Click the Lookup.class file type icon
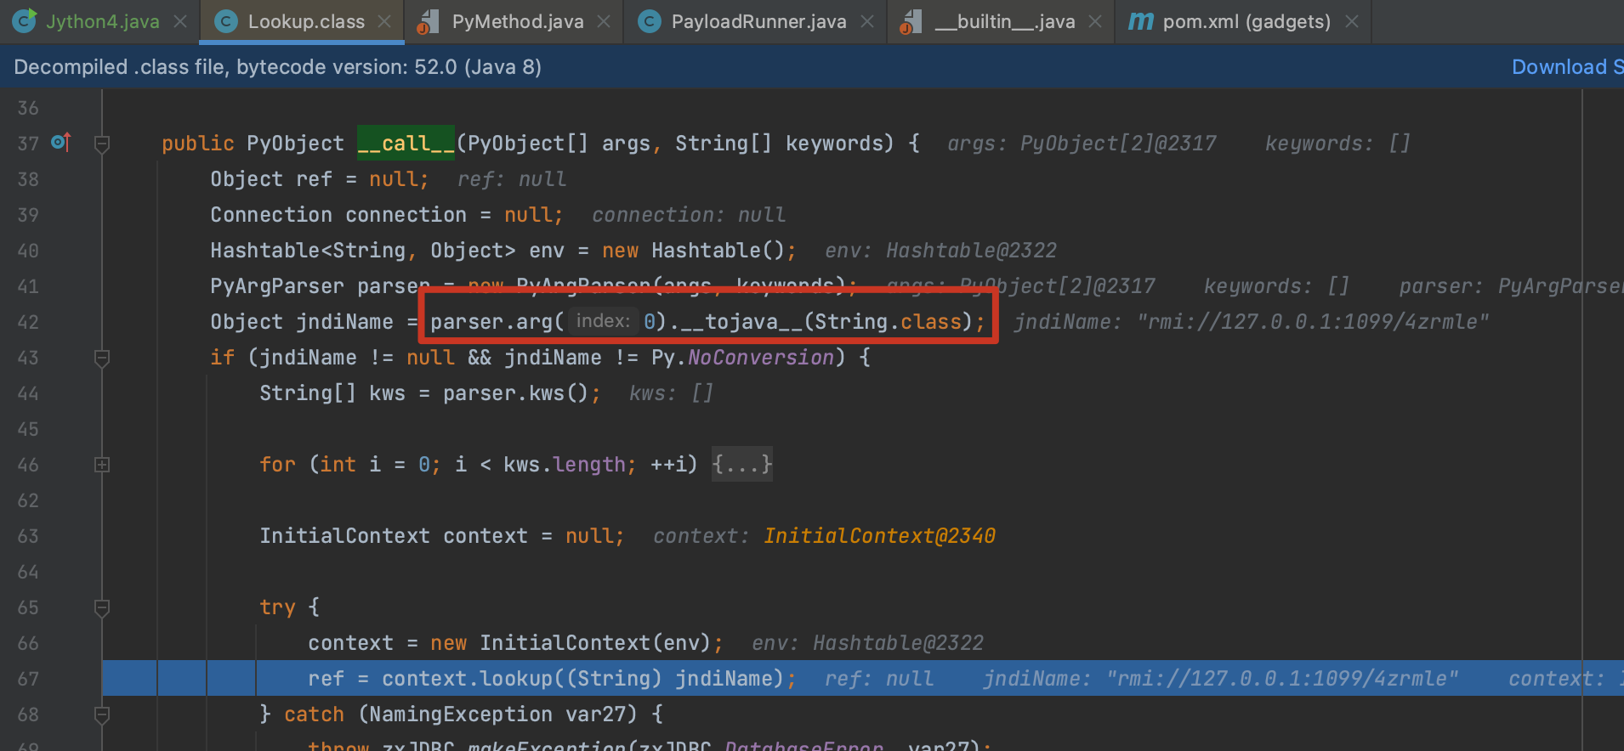1624x751 pixels. (225, 22)
